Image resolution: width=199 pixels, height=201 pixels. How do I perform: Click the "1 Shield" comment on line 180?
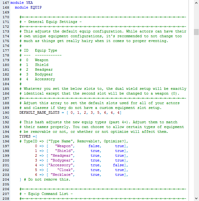pyautogui.click(x=34, y=65)
